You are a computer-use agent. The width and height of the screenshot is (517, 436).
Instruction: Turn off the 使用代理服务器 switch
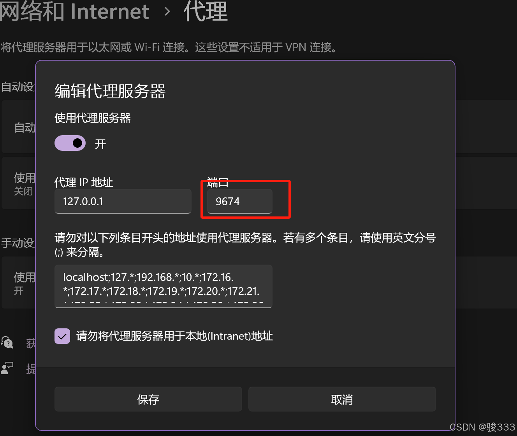click(70, 143)
